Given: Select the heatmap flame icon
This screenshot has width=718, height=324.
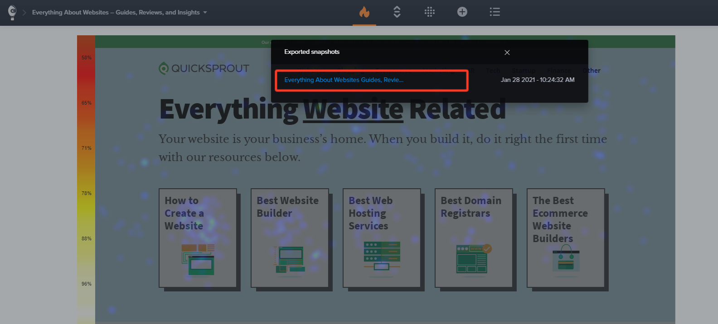Looking at the screenshot, I should point(364,12).
